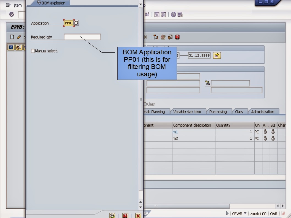Cancel the dialog with the red X button
The height and width of the screenshot is (218, 291).
138,216
